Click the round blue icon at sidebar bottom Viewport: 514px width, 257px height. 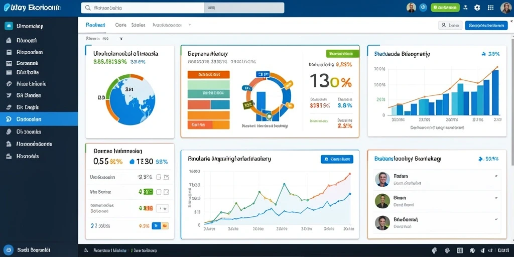tap(9, 250)
